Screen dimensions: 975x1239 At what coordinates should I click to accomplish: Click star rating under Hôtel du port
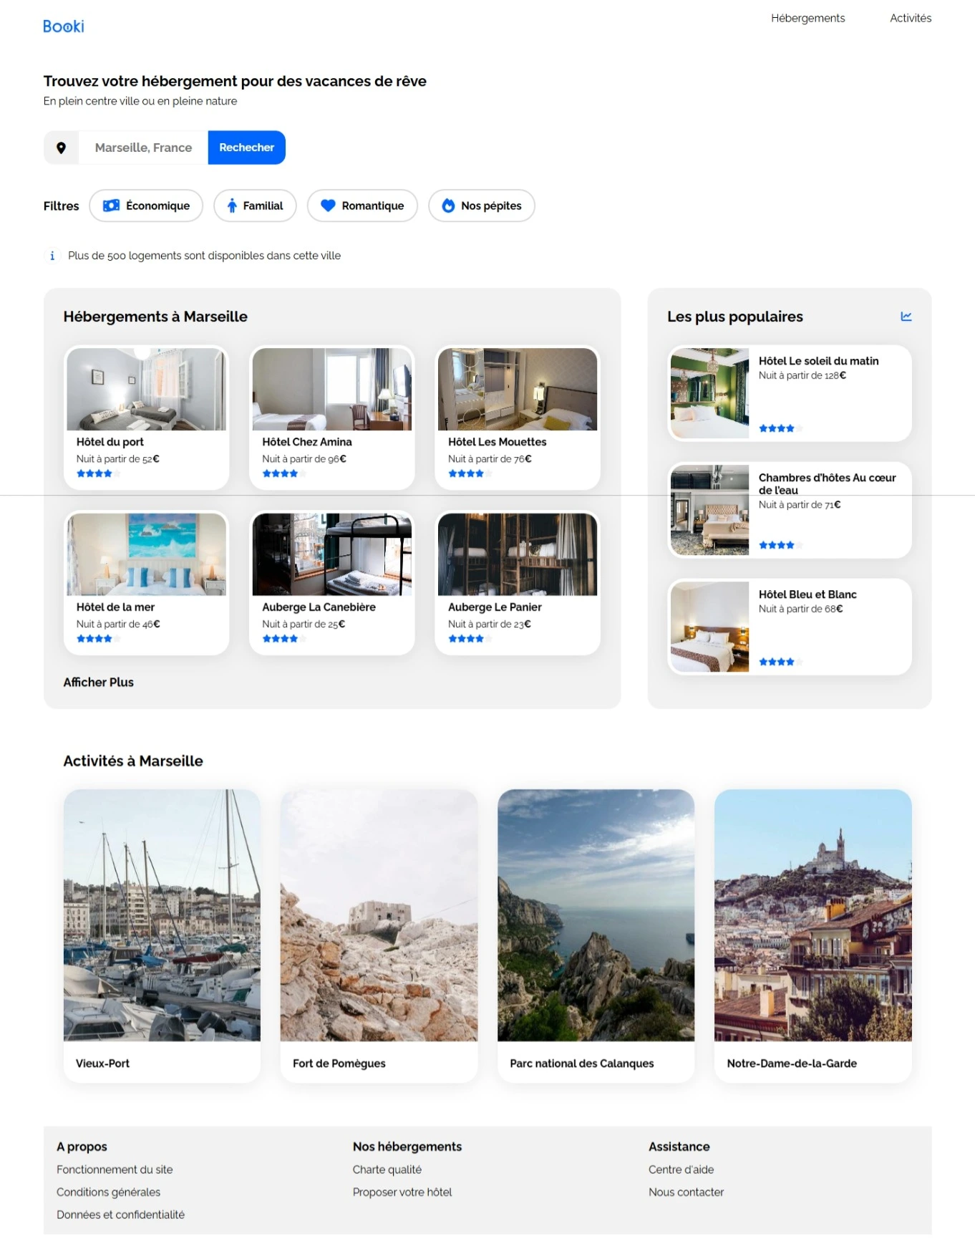click(99, 473)
